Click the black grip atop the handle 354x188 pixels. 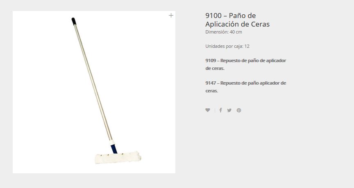pyautogui.click(x=74, y=21)
